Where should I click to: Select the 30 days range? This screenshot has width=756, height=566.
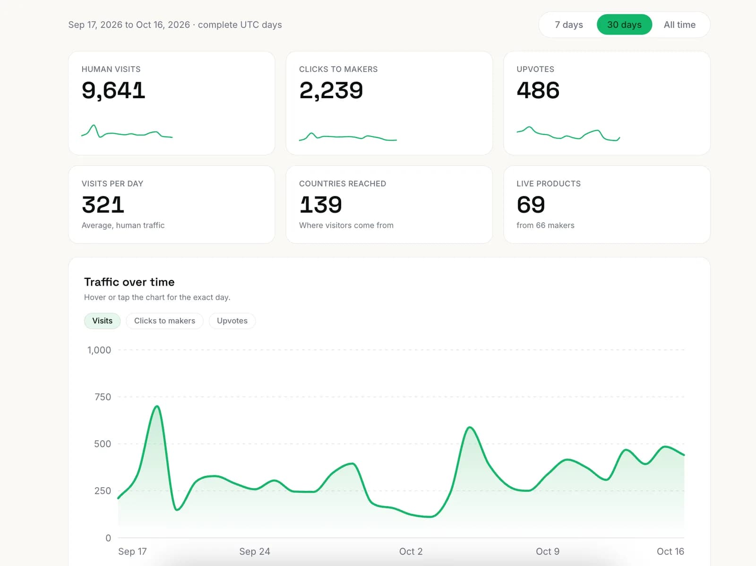pos(624,25)
